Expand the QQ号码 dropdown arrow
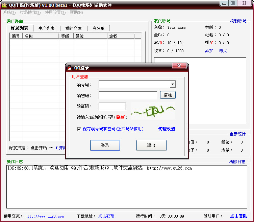 pos(173,84)
